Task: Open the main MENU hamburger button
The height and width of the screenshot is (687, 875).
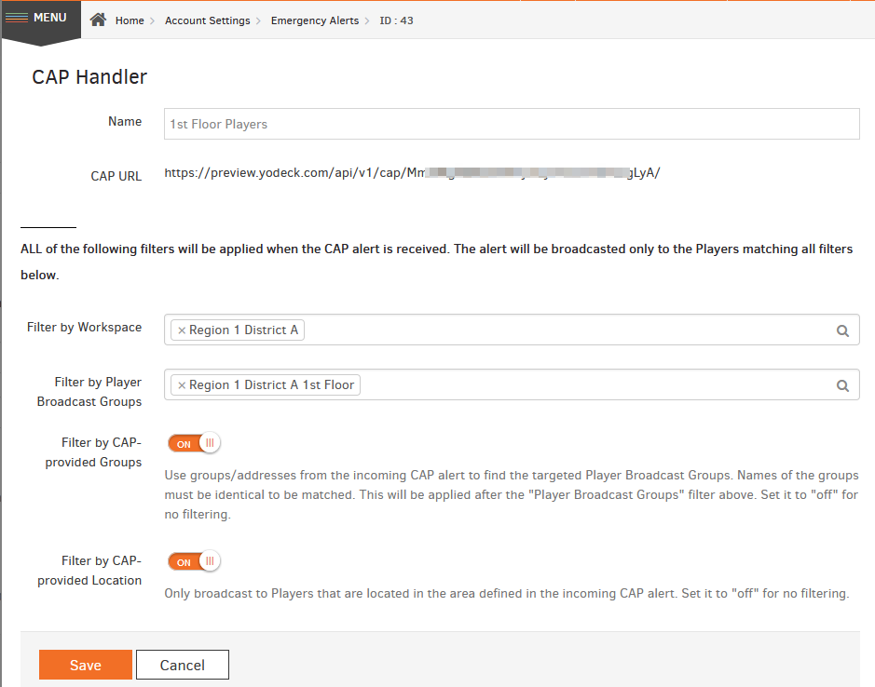Action: click(x=39, y=19)
